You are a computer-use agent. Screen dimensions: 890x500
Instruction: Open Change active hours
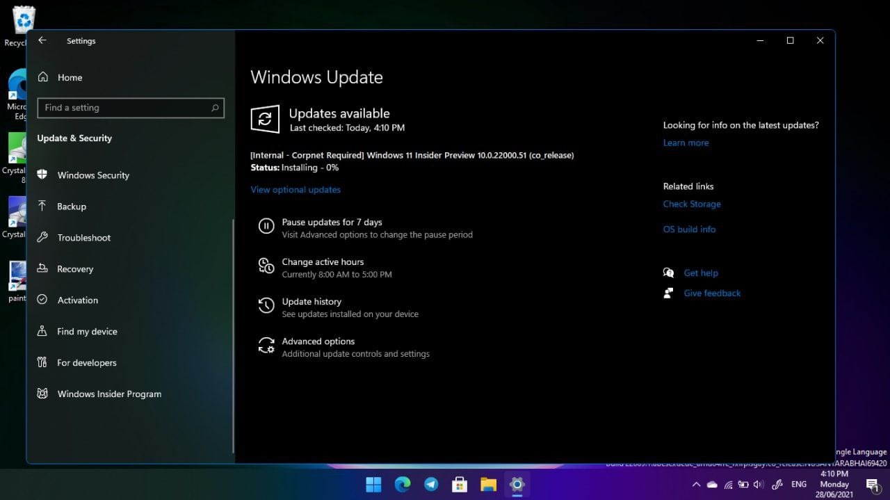click(x=323, y=262)
